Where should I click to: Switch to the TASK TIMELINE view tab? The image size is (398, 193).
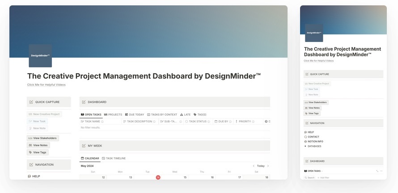tap(114, 158)
